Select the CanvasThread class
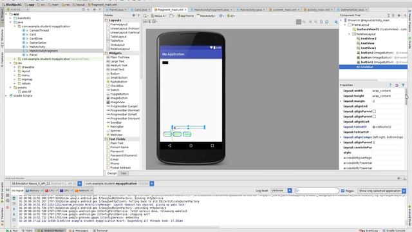This screenshot has height=232, width=412. click(x=39, y=30)
